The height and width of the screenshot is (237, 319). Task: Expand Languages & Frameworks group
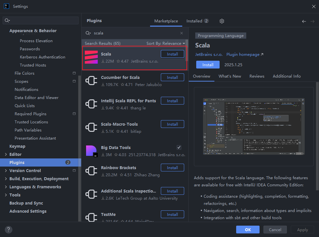pos(6,187)
